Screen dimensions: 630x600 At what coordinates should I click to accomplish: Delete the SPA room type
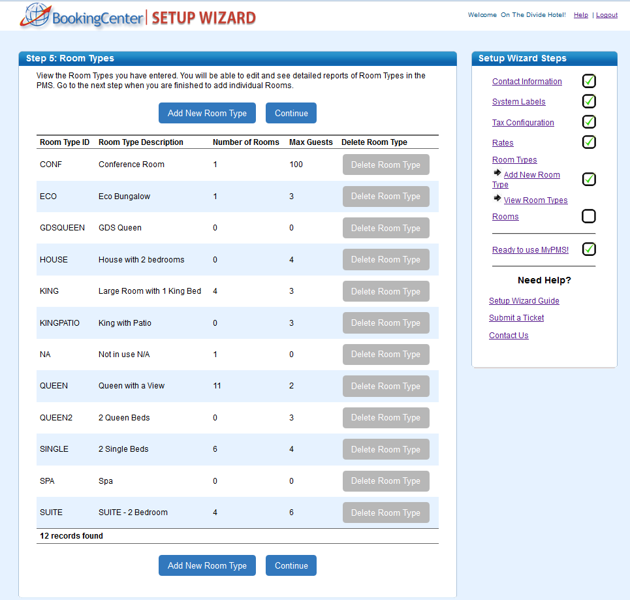click(386, 481)
